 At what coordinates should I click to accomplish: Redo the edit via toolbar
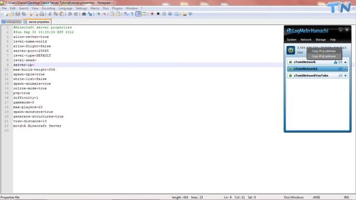tap(76, 14)
